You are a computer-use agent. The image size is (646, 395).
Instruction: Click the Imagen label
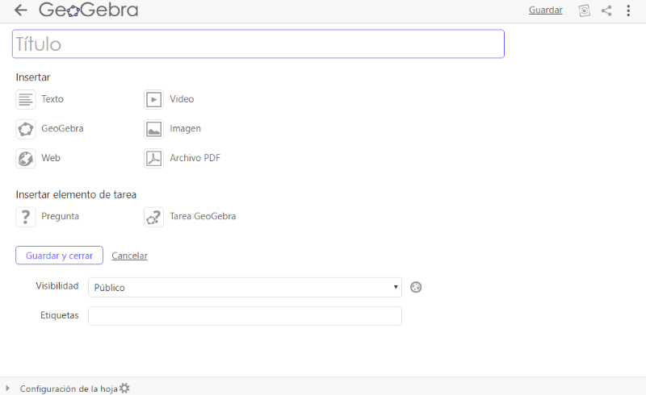pos(185,129)
